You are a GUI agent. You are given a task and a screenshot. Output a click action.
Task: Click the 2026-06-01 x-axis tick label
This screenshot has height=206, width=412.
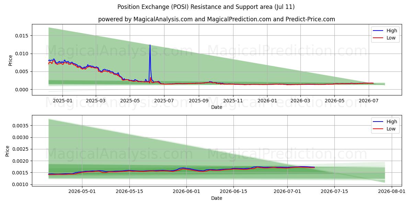(x=186, y=192)
